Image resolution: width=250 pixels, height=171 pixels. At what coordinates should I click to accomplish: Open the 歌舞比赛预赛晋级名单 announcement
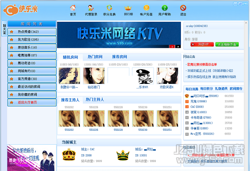coord(202,65)
